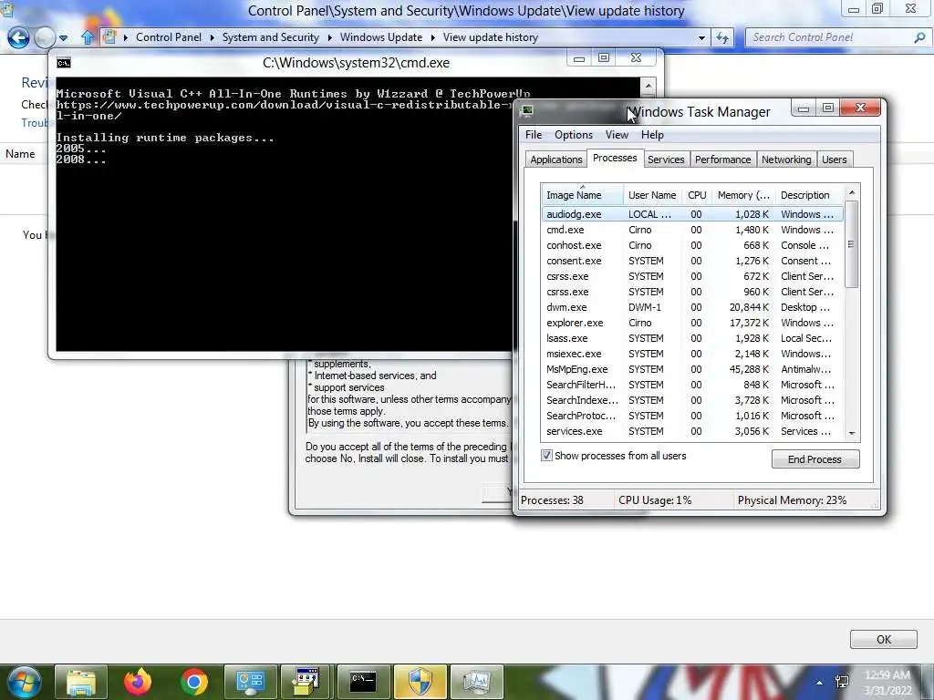
Task: Select the dwm.exe process row
Action: click(x=692, y=307)
